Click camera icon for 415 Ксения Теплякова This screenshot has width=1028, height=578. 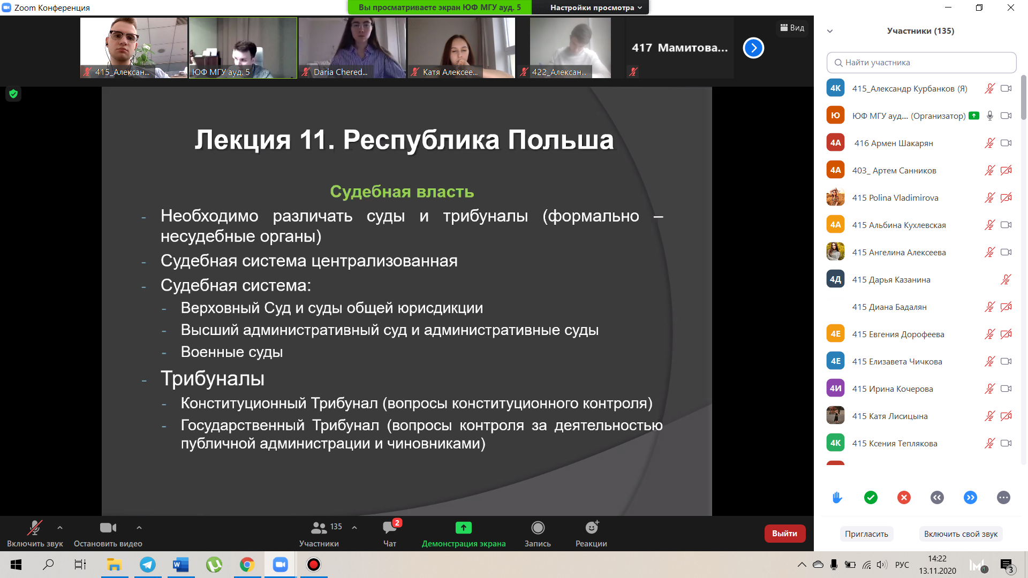click(1006, 444)
